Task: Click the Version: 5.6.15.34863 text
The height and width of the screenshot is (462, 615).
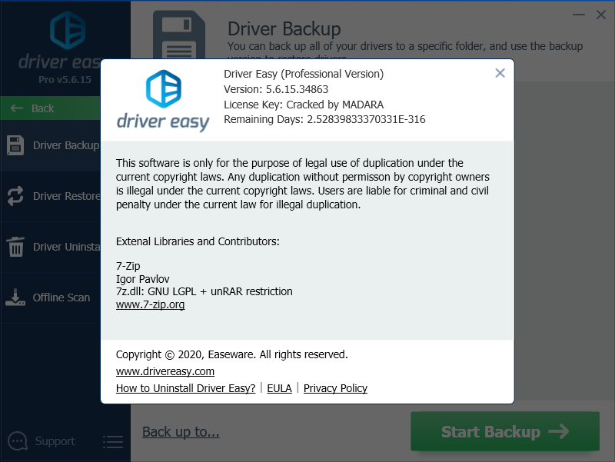Action: [x=276, y=89]
